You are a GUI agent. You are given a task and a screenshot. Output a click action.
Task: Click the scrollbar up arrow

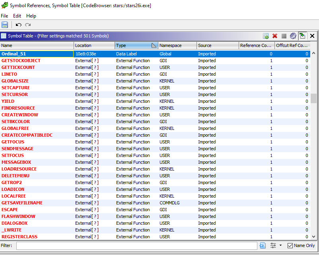(313, 53)
